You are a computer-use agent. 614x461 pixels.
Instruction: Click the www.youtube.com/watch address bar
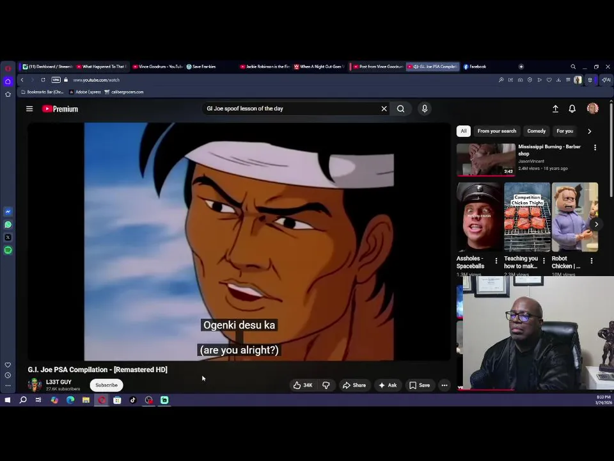point(96,80)
